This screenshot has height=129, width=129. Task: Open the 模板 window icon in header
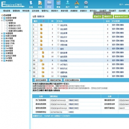tap(58, 3)
